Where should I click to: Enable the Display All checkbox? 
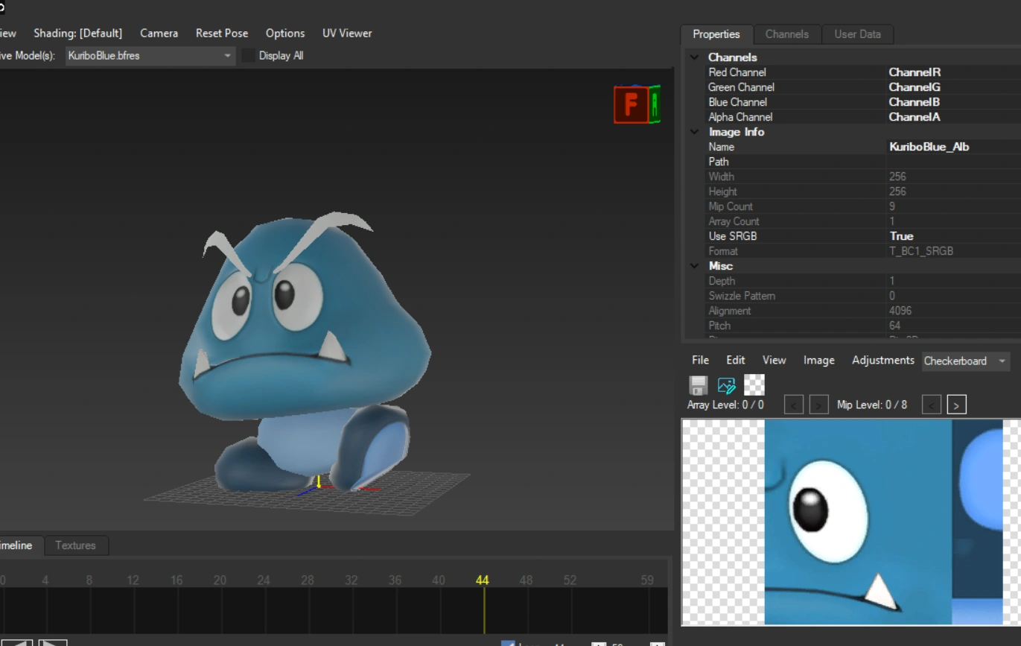pos(249,56)
